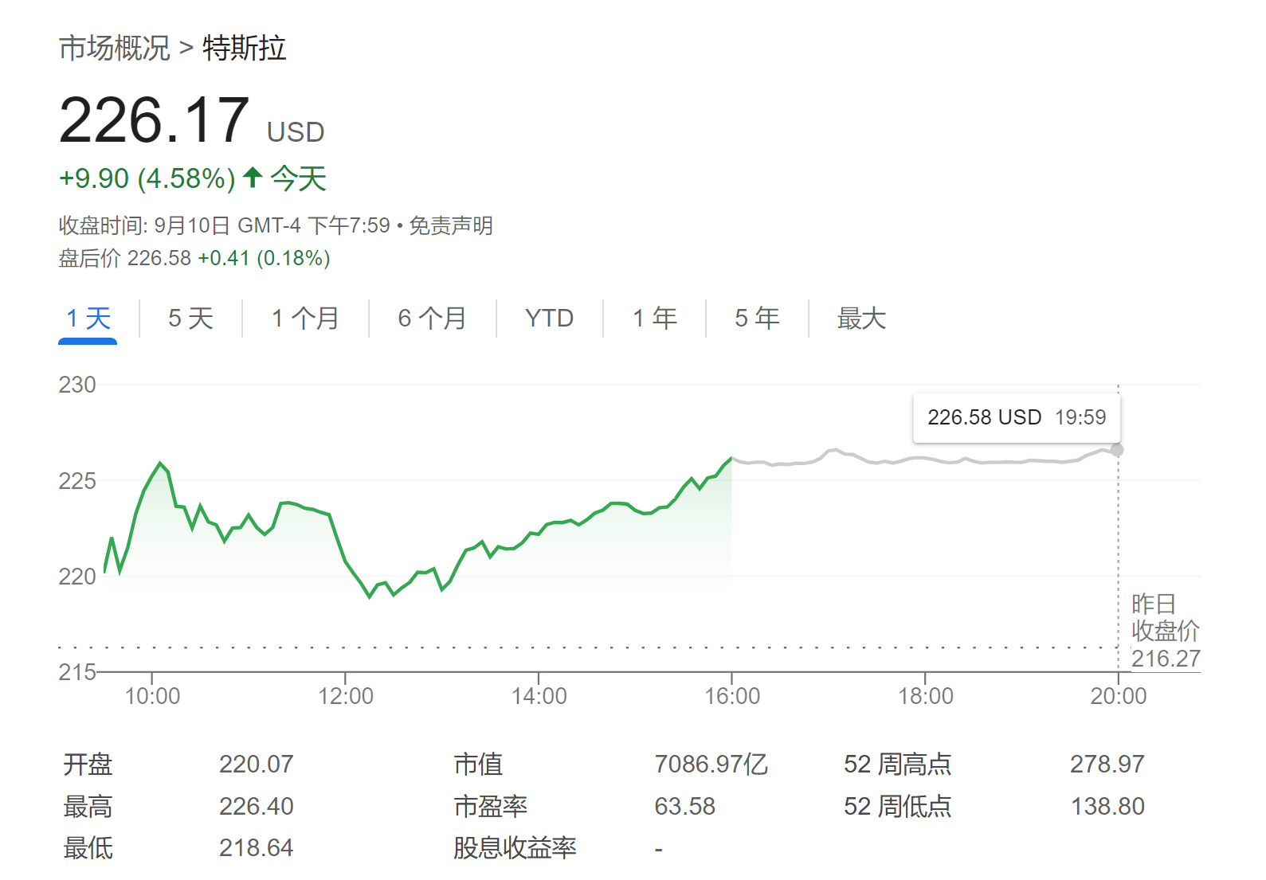View the 1 年 price chart

(654, 319)
